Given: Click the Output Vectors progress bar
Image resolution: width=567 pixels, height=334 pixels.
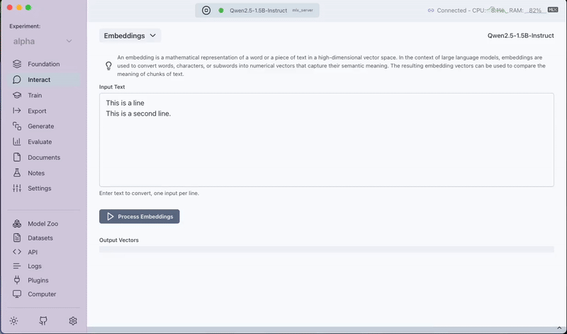Looking at the screenshot, I should click(x=326, y=250).
